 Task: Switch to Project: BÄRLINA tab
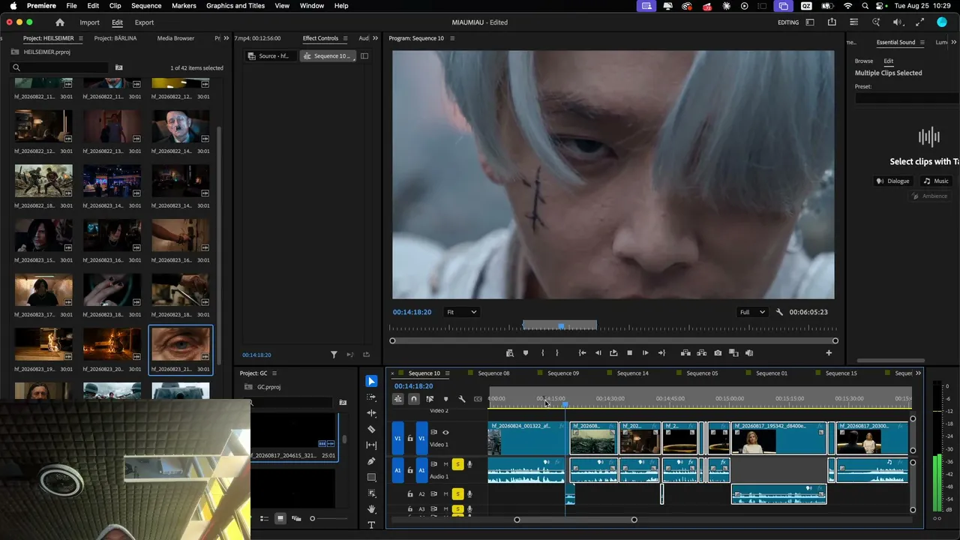pos(115,38)
